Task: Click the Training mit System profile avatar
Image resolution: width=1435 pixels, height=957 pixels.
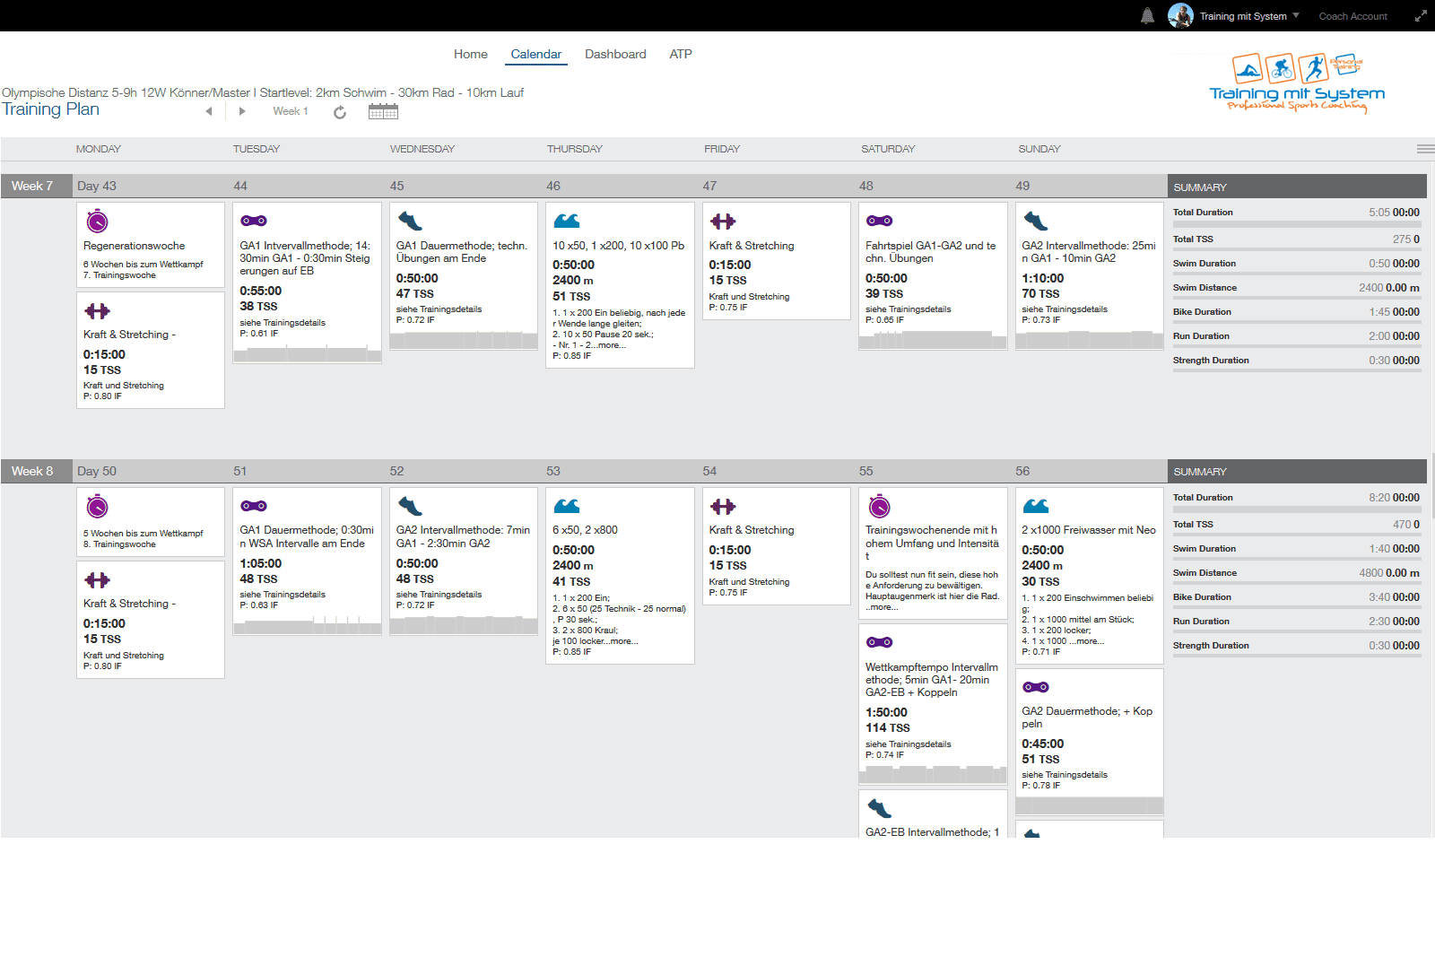Action: [x=1180, y=15]
